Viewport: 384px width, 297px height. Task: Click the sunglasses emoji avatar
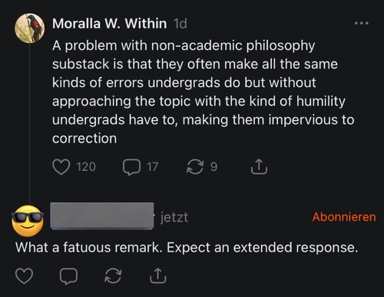click(x=28, y=221)
